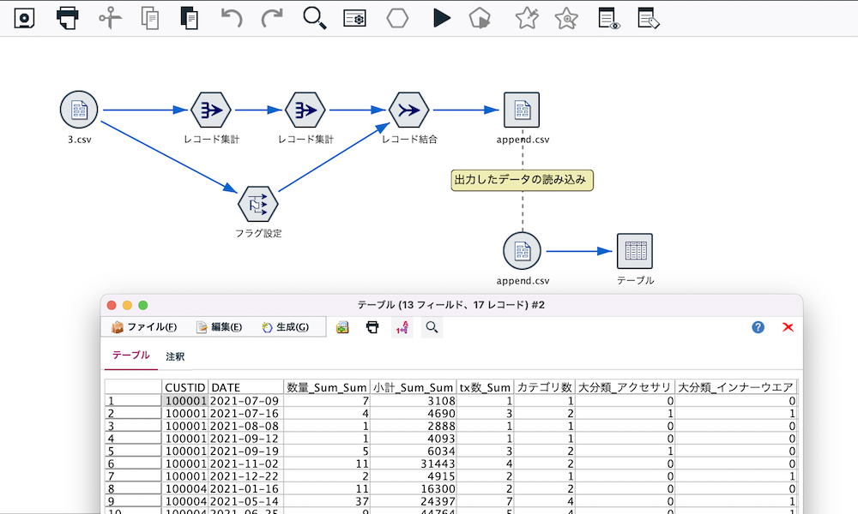This screenshot has width=858, height=514.
Task: Click the Print icon in the main toolbar
Action: (x=67, y=17)
